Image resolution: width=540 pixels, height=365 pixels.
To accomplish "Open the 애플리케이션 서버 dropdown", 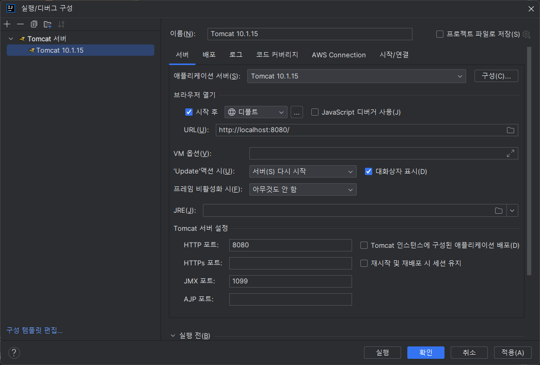I will [x=356, y=76].
